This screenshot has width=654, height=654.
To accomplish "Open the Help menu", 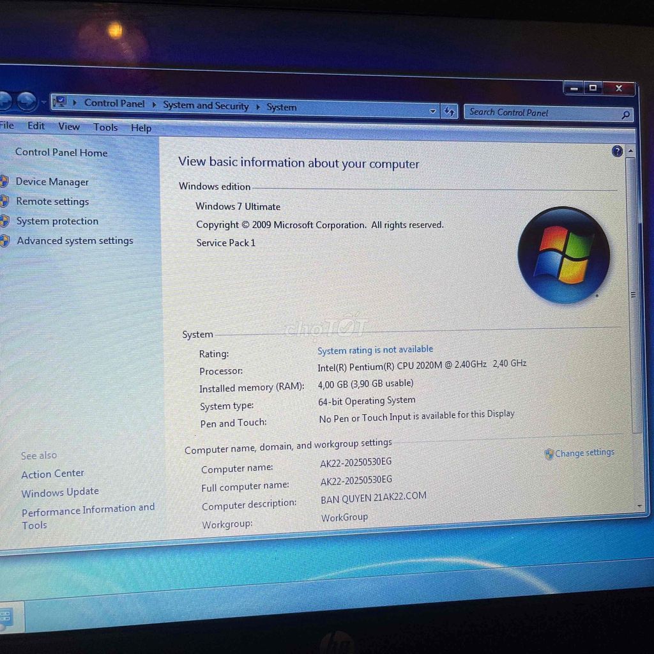I will coord(141,128).
